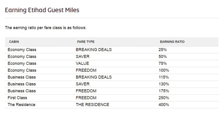
Task: Select the FARE TYPE column header
Action: point(86,42)
